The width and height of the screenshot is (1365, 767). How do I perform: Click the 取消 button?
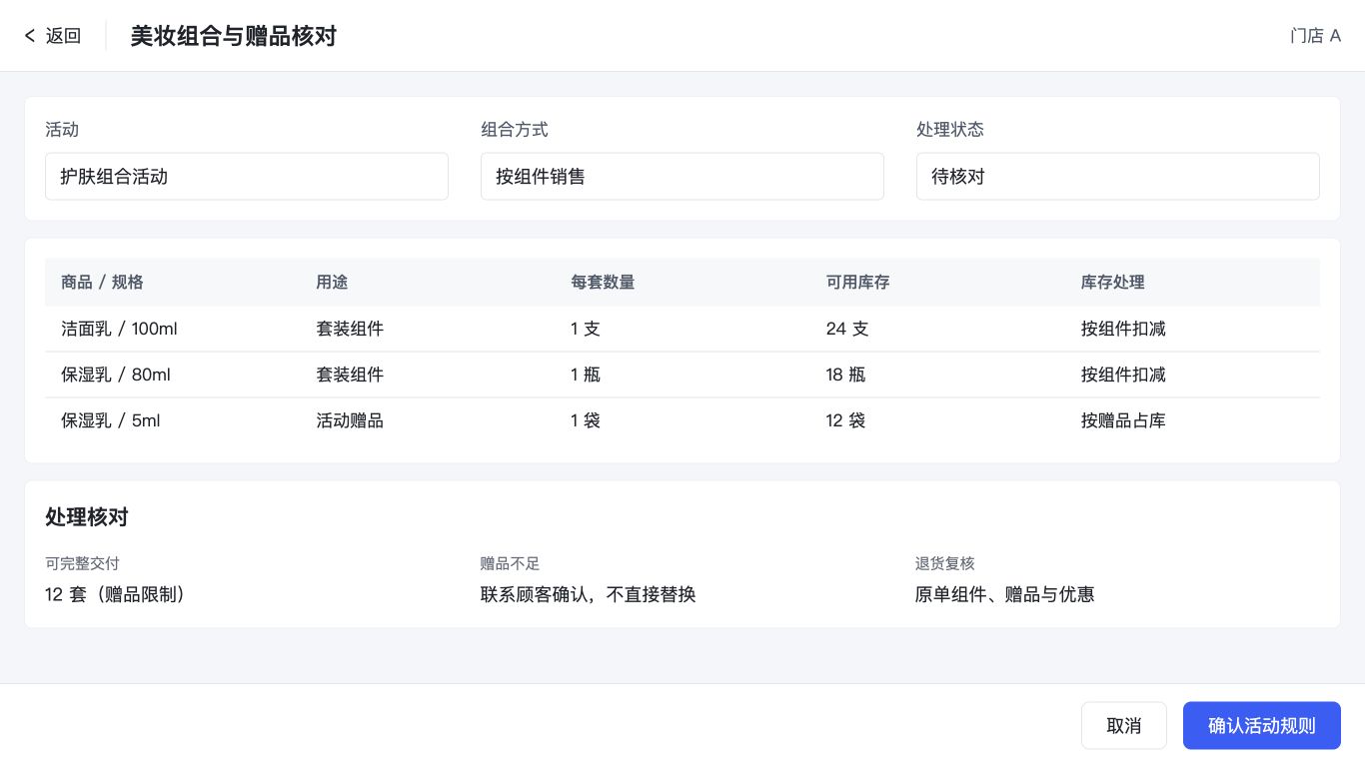(x=1124, y=726)
